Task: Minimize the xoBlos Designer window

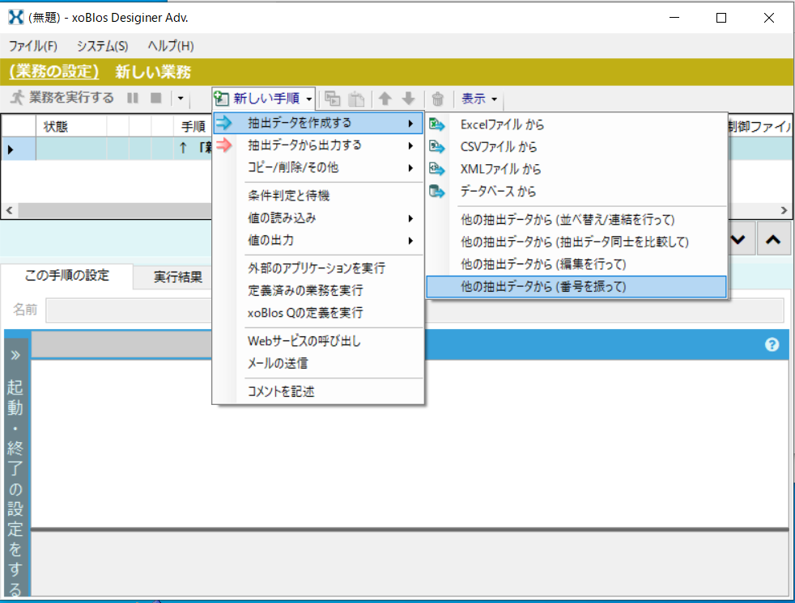Action: click(674, 18)
